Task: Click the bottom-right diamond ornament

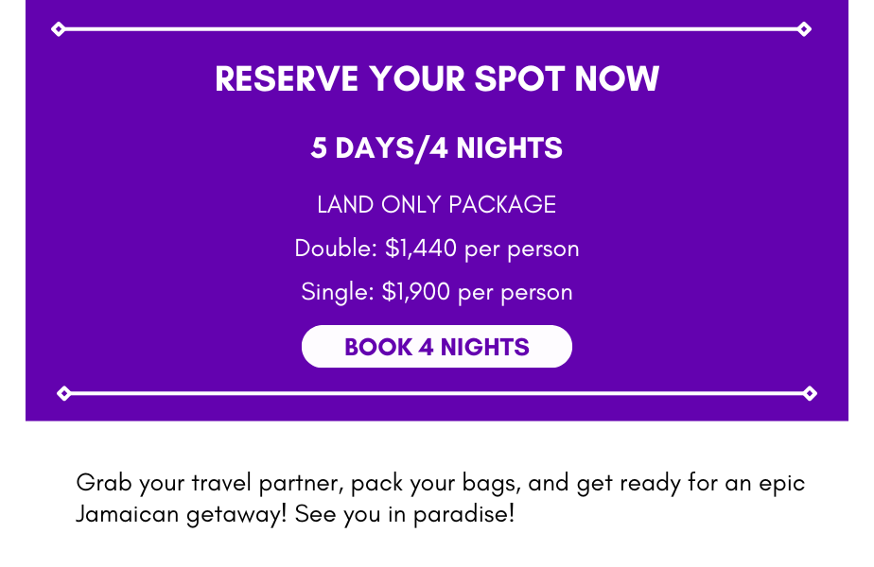Action: tap(810, 394)
